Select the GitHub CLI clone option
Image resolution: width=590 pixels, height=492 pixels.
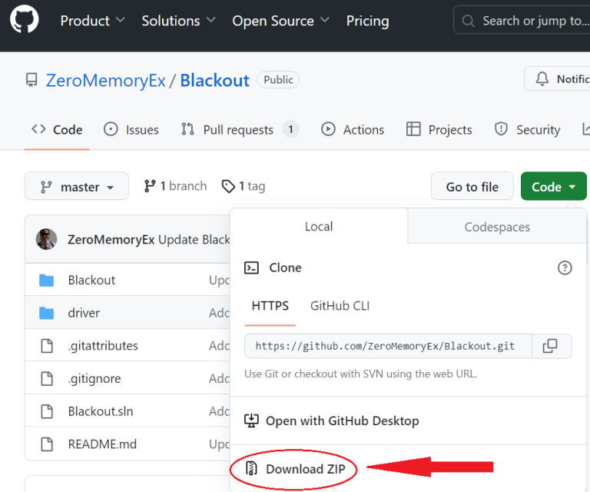click(340, 306)
